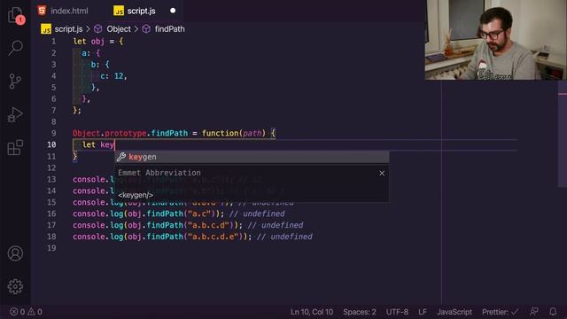Click the Emmet Abbreviation label

(x=159, y=173)
